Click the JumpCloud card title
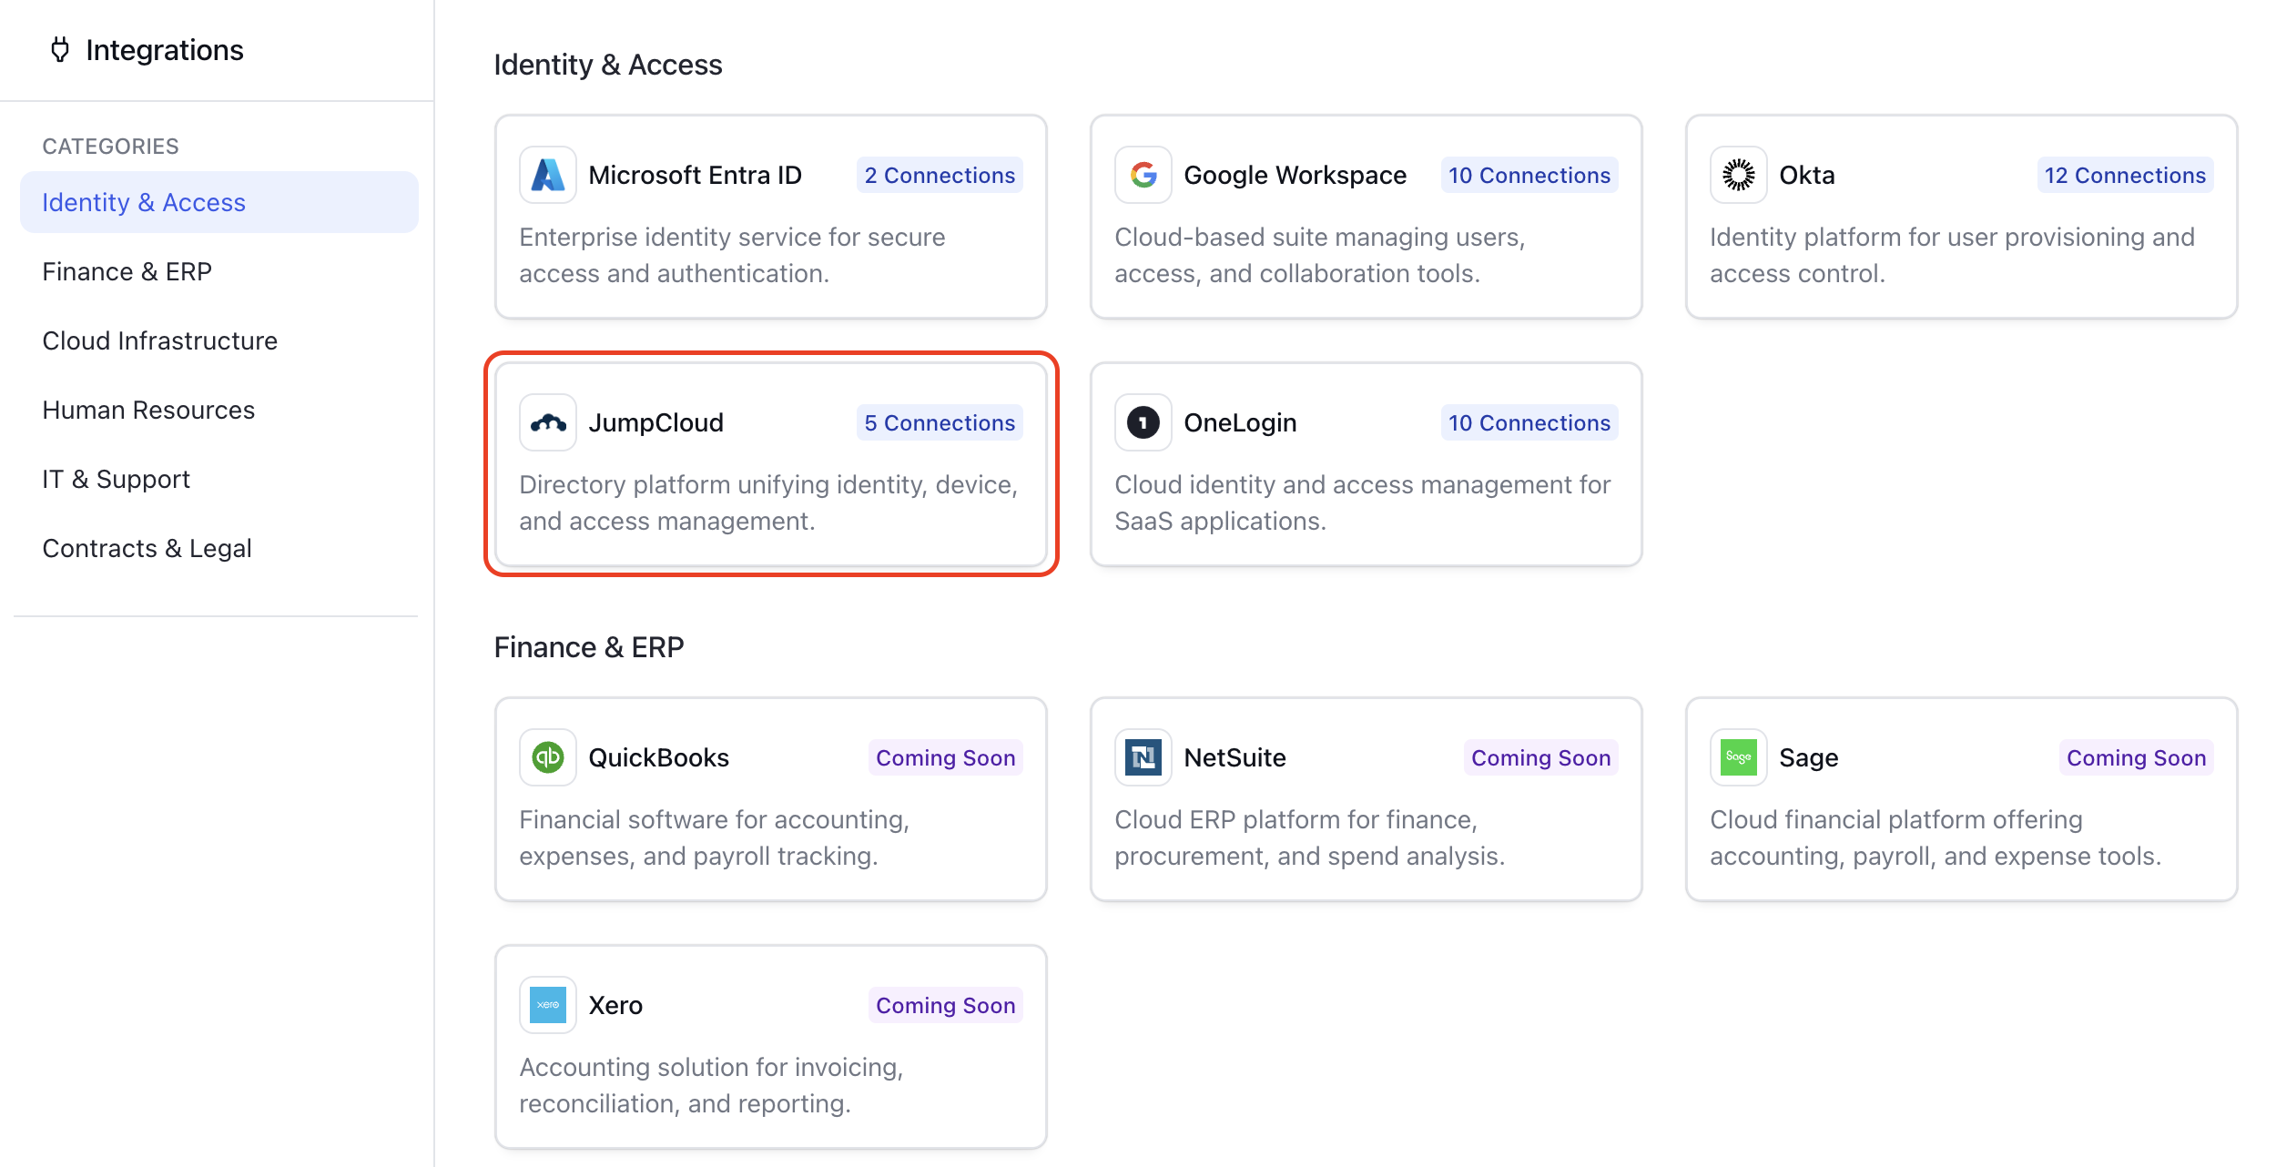Image resolution: width=2276 pixels, height=1167 pixels. tap(655, 422)
